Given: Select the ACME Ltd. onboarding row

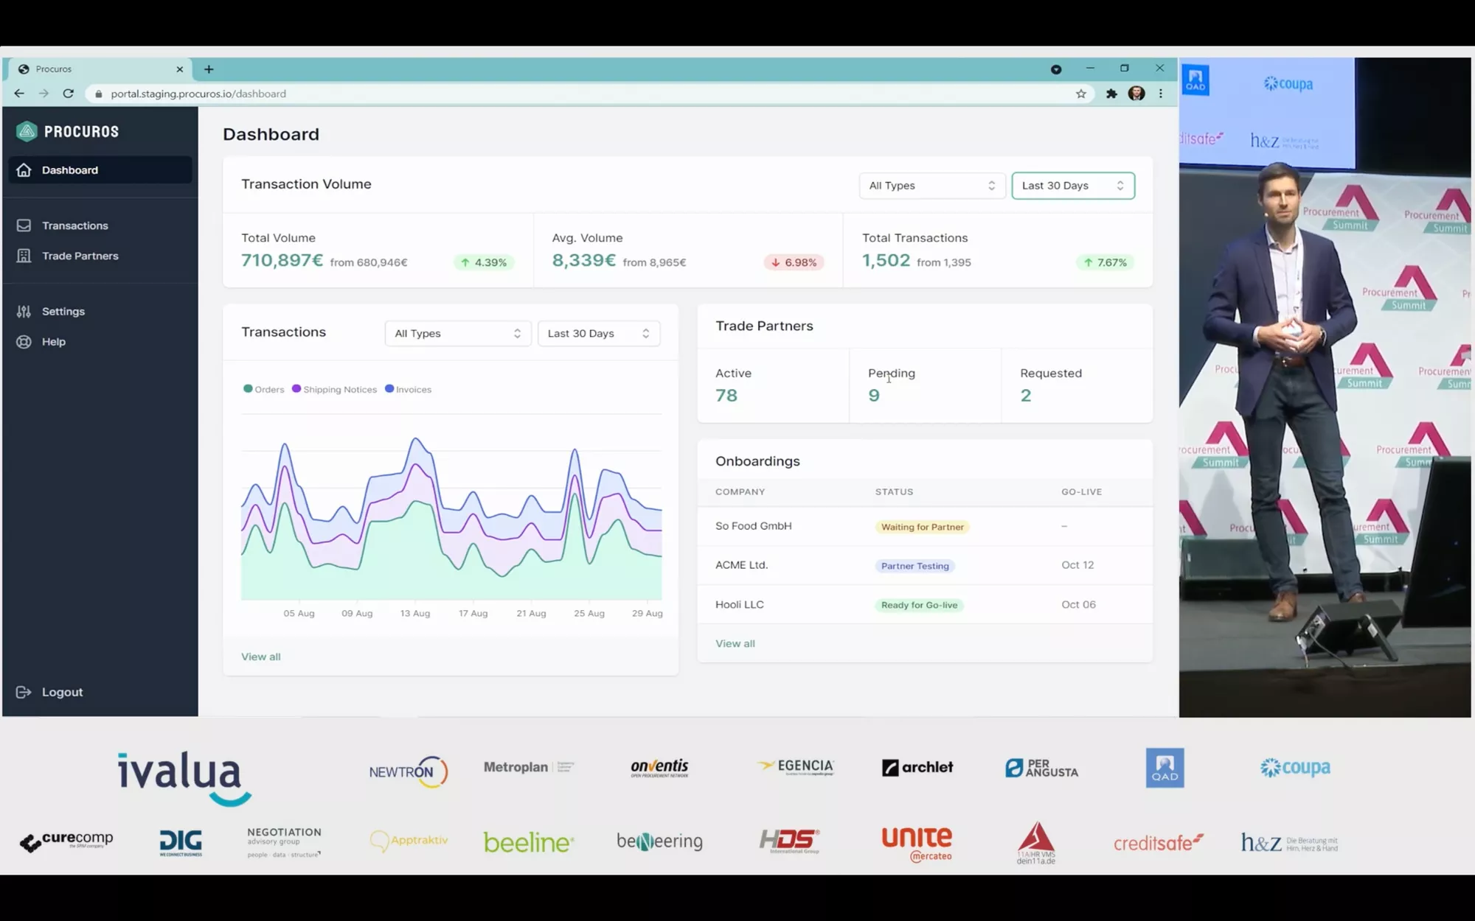Looking at the screenshot, I should click(x=925, y=565).
